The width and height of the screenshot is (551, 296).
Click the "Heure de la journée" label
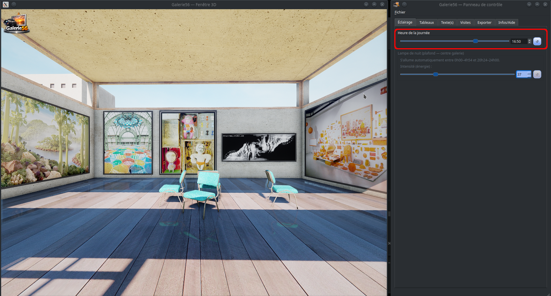click(x=414, y=33)
